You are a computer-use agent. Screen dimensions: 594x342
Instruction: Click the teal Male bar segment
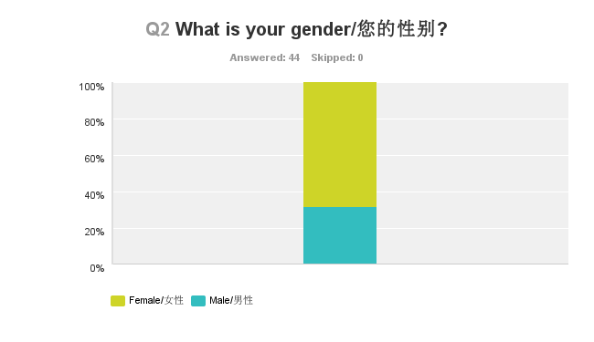click(340, 235)
